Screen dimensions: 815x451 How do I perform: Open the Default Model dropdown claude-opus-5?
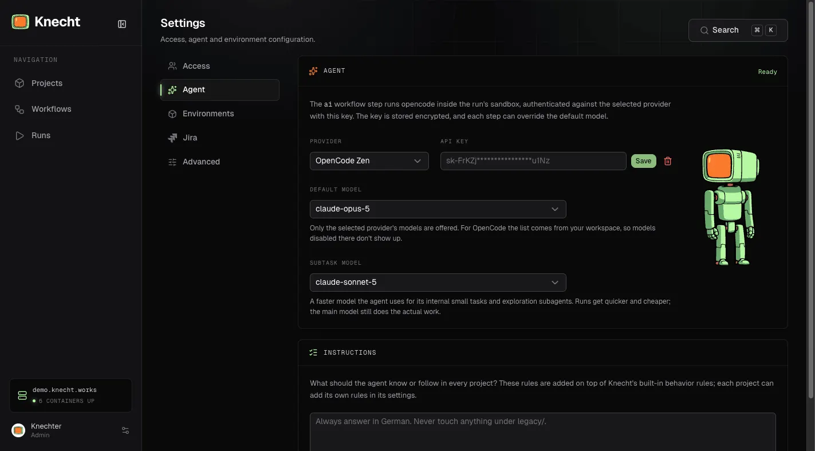pos(438,209)
